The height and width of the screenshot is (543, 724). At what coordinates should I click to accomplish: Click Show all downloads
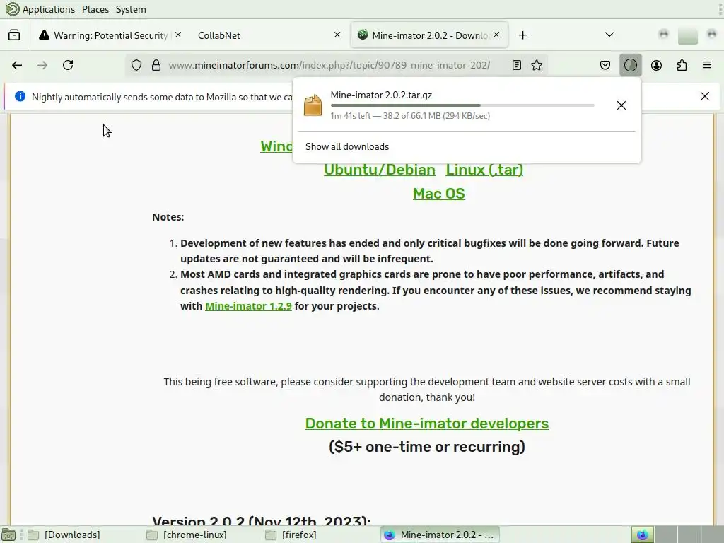coord(347,147)
